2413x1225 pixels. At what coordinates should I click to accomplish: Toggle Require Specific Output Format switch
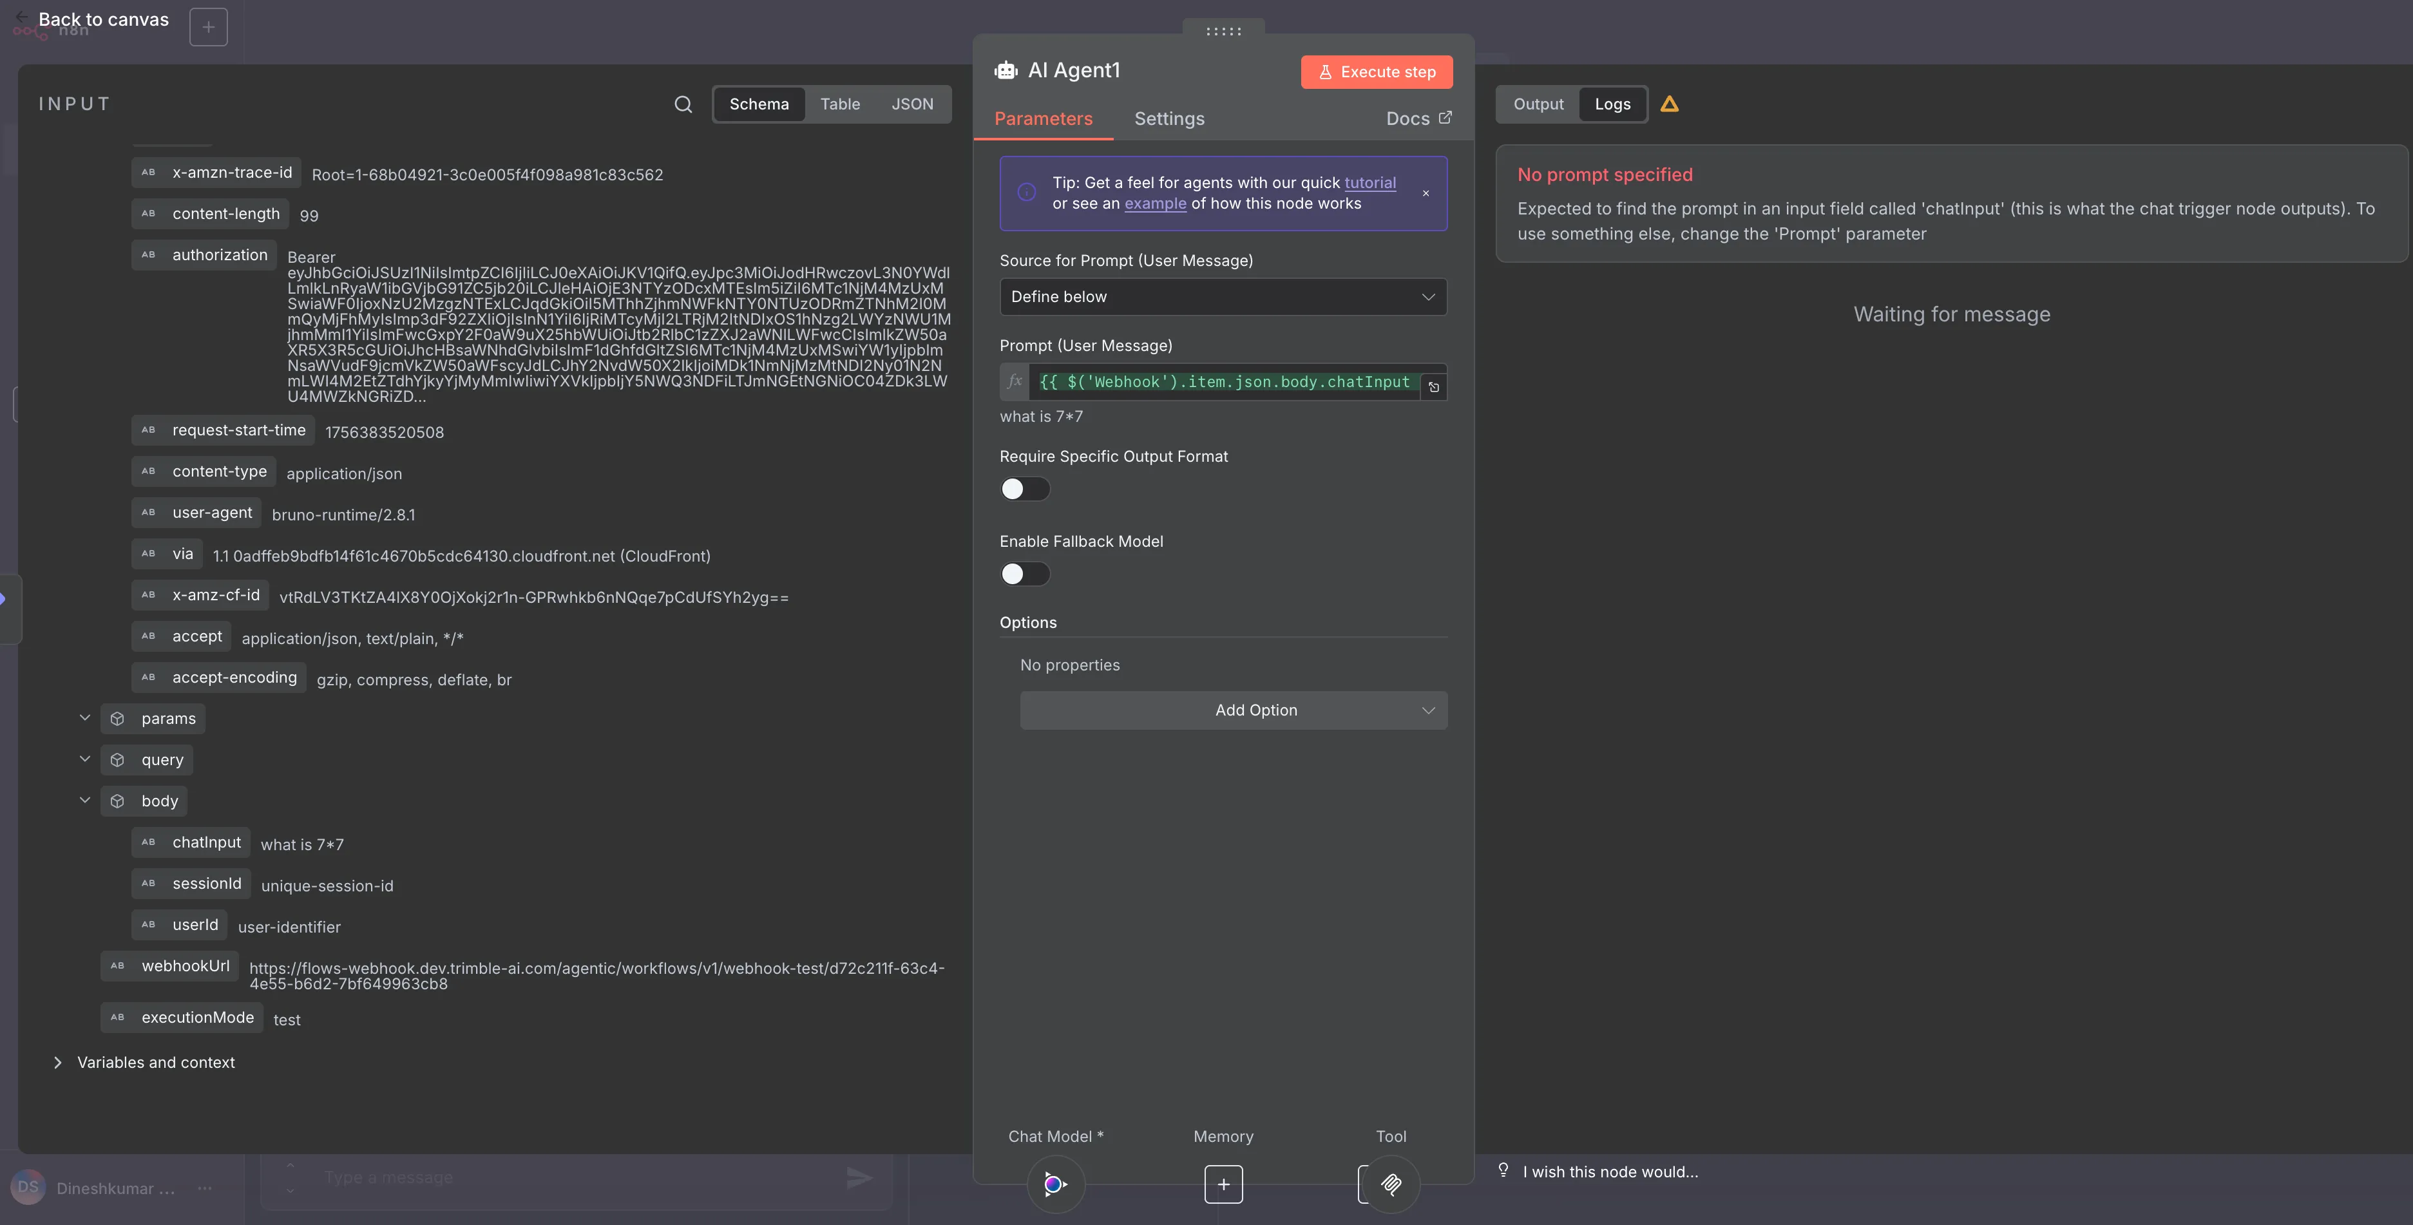tap(1025, 489)
